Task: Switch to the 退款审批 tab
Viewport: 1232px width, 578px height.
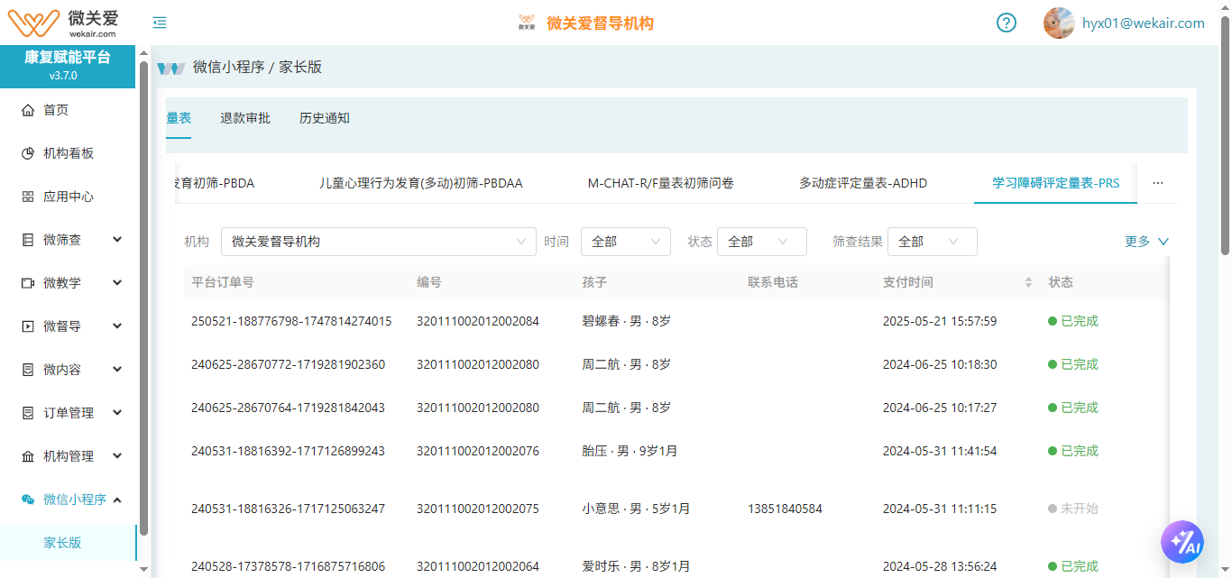Action: pyautogui.click(x=245, y=118)
